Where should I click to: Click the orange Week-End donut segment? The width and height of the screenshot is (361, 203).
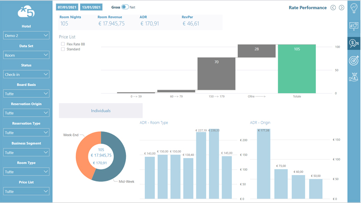pyautogui.click(x=84, y=153)
